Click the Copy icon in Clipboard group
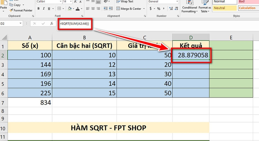Image resolution: width=259 pixels, height=141 pixels. [x=11, y=5]
